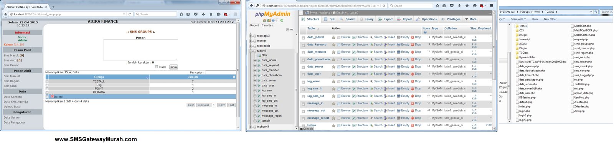Screen dimensions: 614x152
Task: Check the POINT group row checkbox
Action: [47, 89]
